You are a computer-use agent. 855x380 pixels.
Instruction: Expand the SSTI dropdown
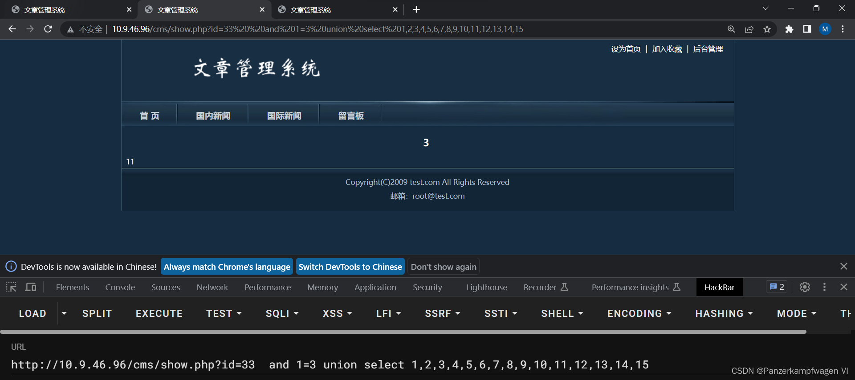(x=501, y=313)
